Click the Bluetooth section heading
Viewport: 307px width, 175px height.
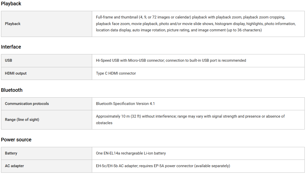(12, 90)
